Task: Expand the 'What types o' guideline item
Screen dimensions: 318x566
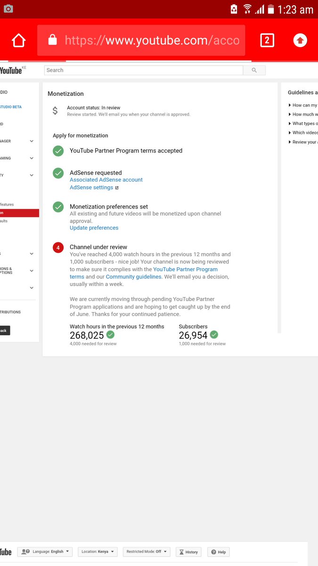Action: click(303, 124)
